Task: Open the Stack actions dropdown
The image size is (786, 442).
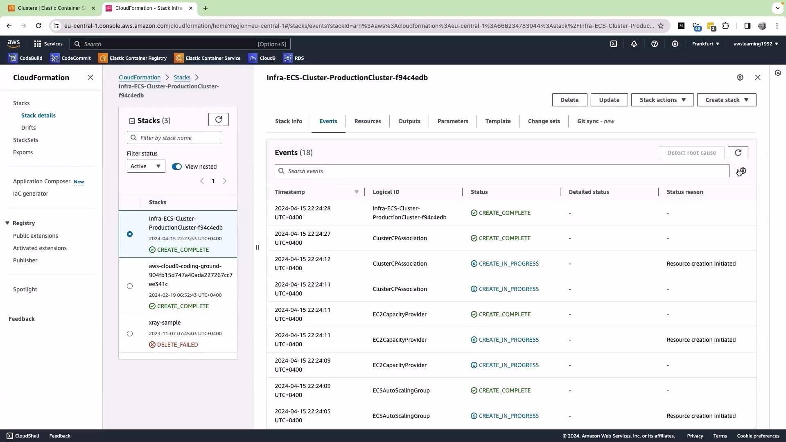Action: point(662,100)
